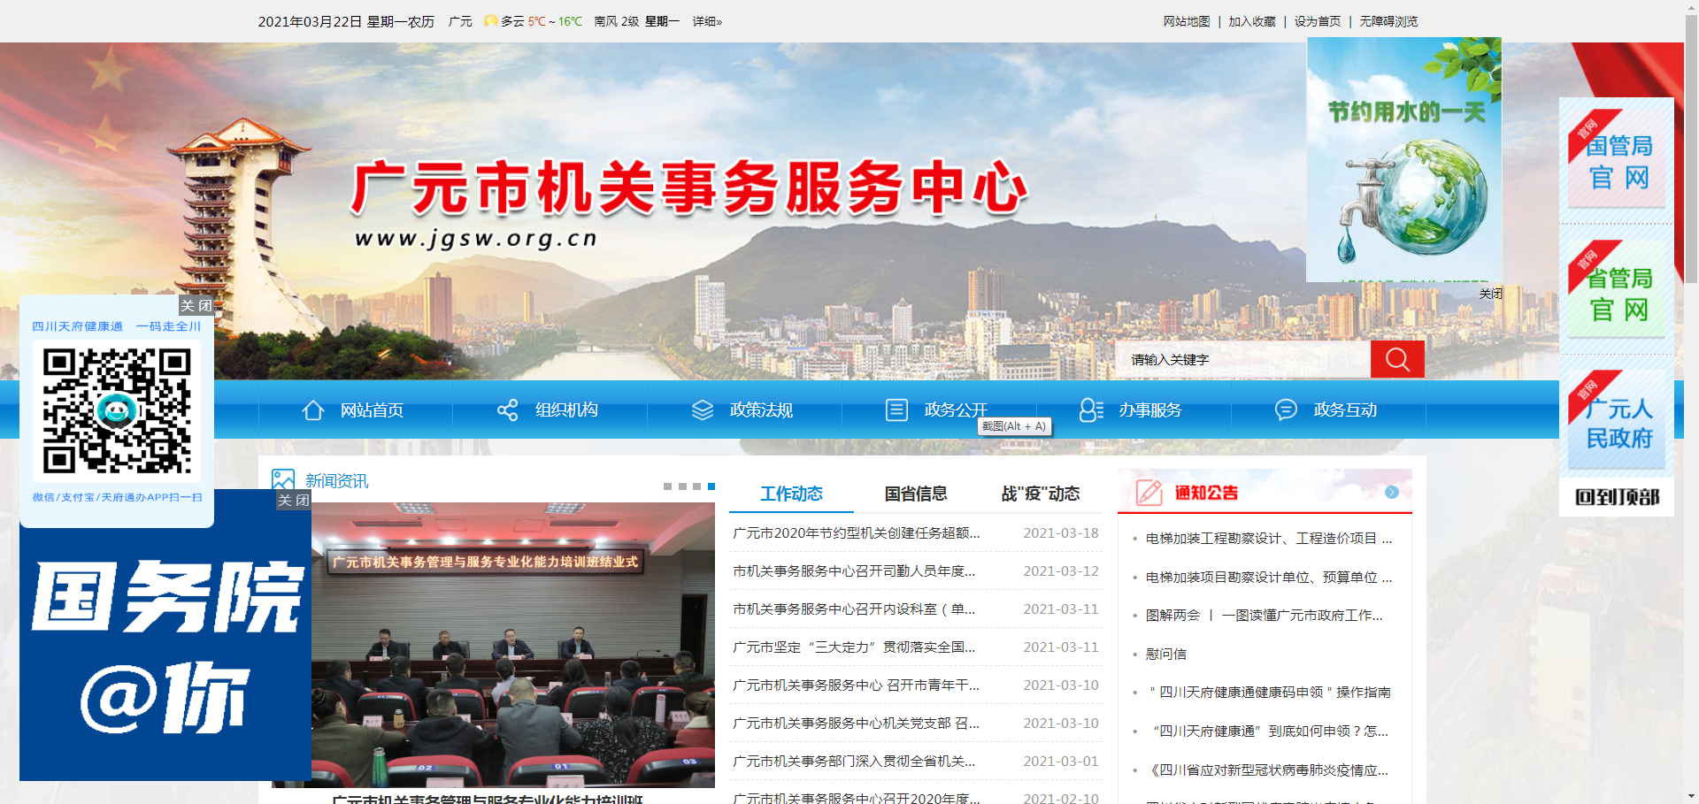This screenshot has height=804, width=1699.
Task: Click the 请输入关键字 search field
Action: [1243, 359]
